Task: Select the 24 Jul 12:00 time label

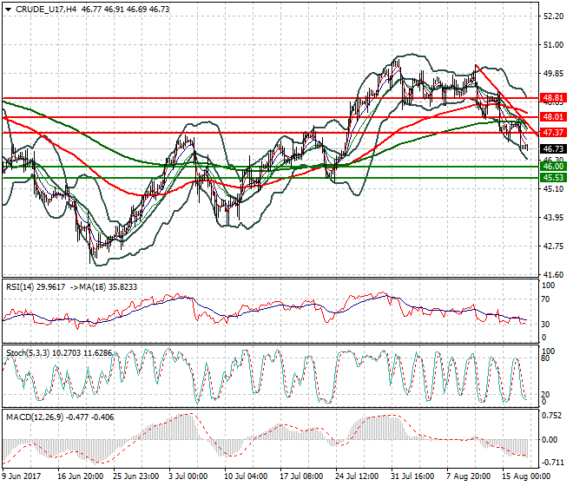Action: pyautogui.click(x=357, y=476)
